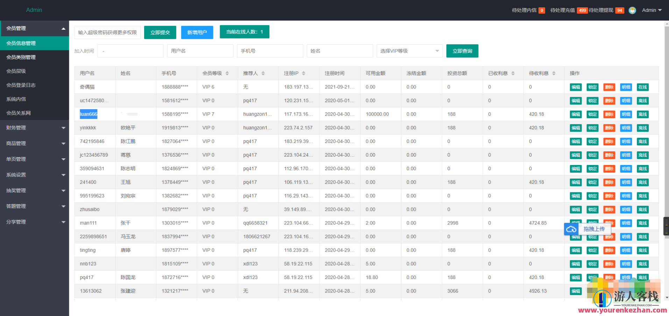Click 锁定 to lock user 241400
669x316 pixels.
pyautogui.click(x=592, y=182)
